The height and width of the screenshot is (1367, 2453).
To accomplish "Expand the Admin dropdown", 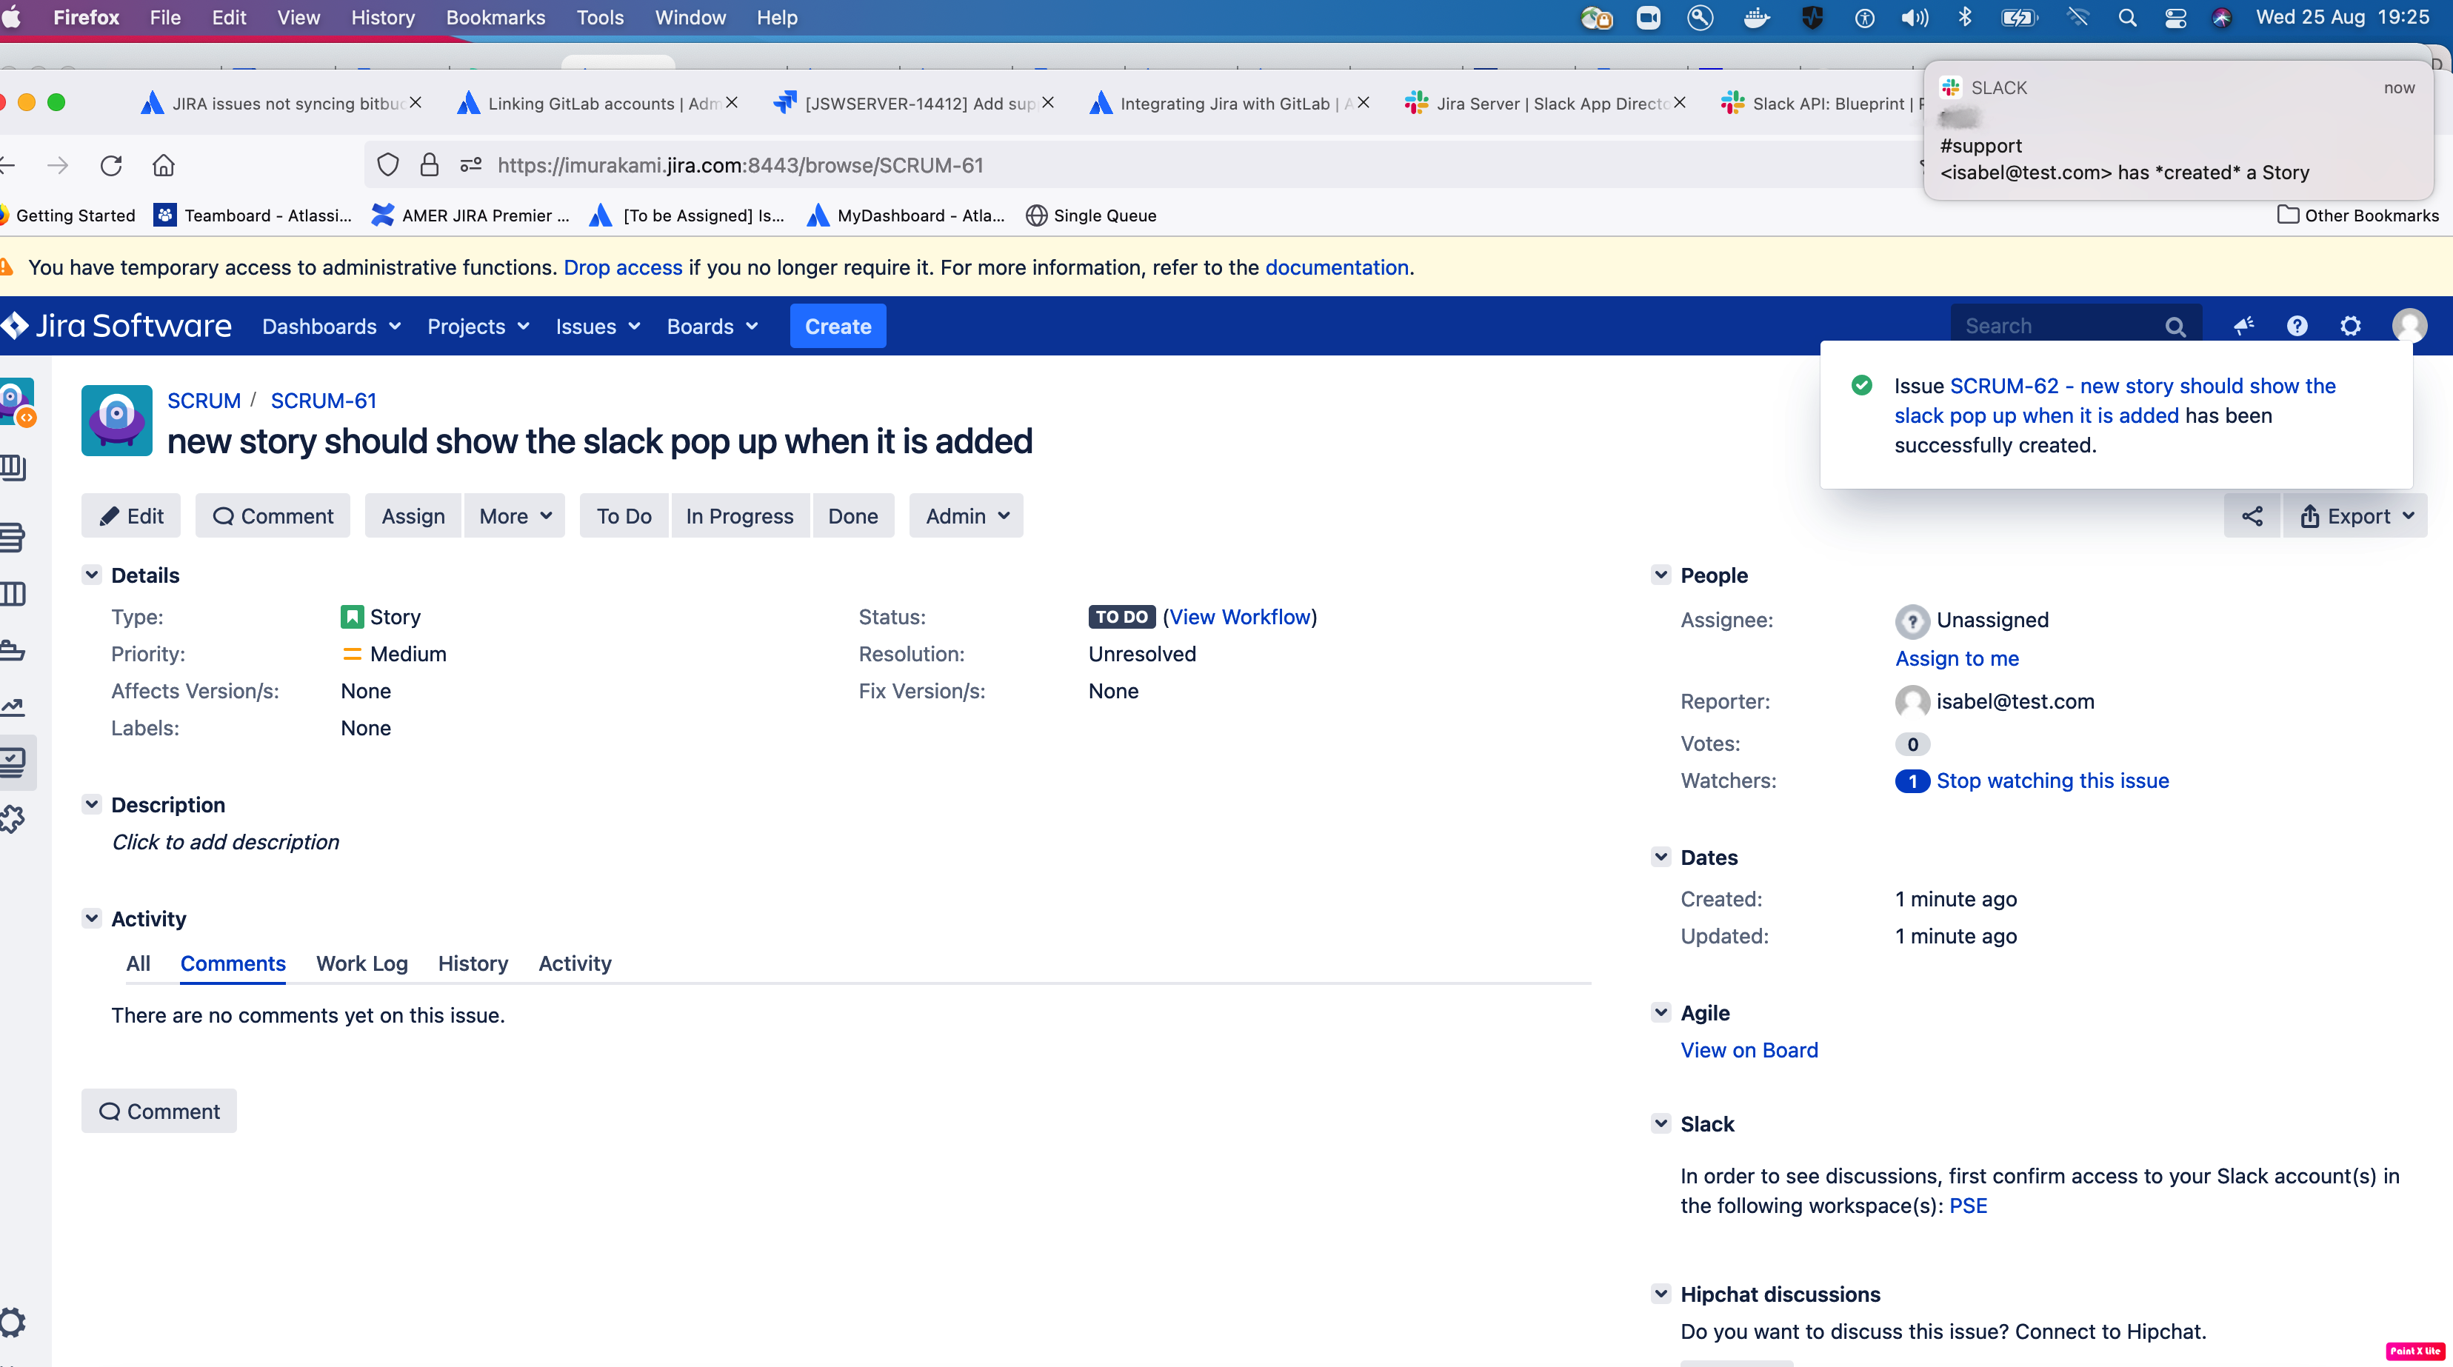I will (966, 516).
